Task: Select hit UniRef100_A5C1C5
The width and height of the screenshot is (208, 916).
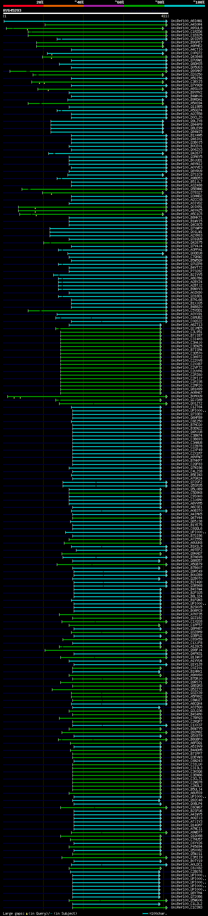Action: click(x=187, y=214)
